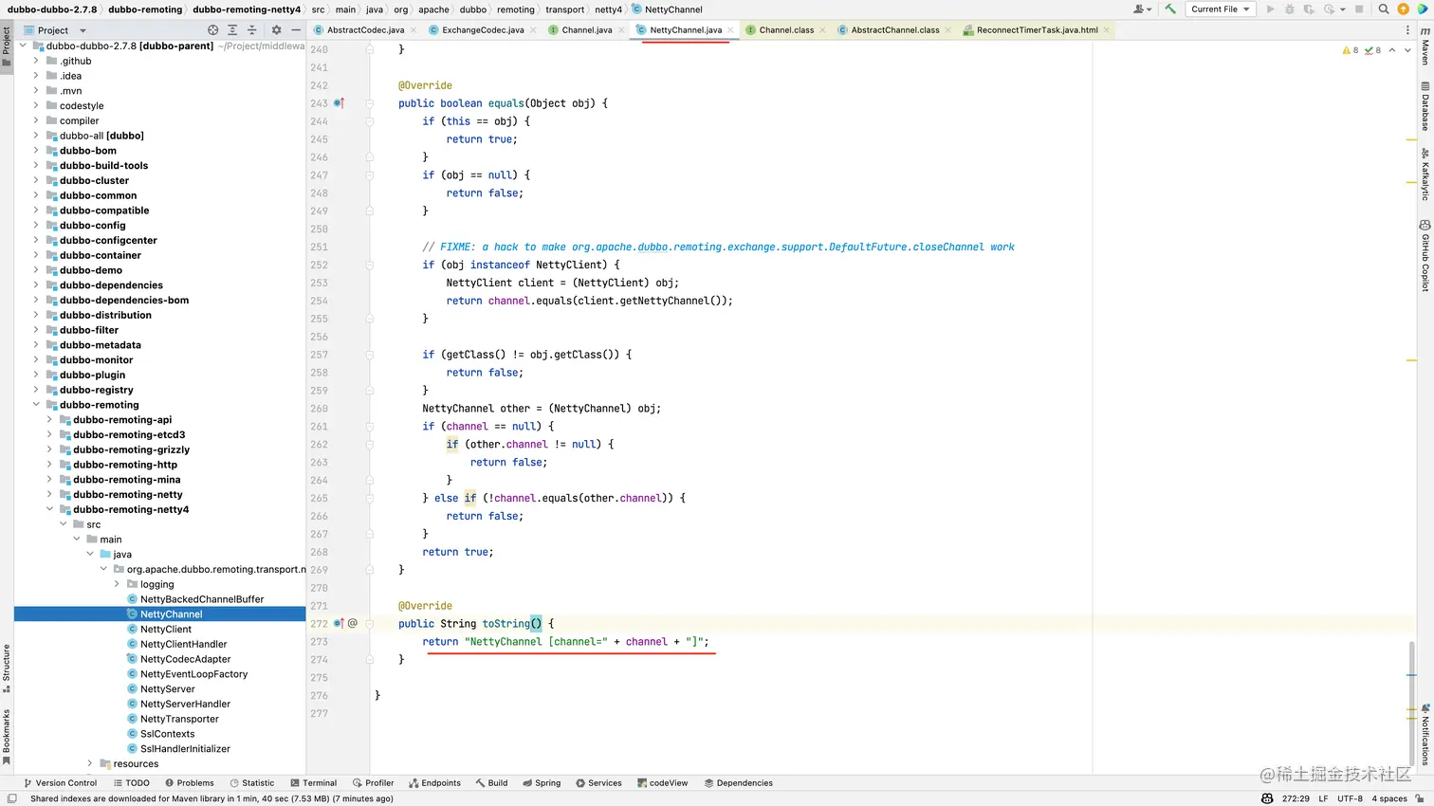Click Run with Coverage icon
This screenshot has width=1434, height=806.
[1309, 9]
